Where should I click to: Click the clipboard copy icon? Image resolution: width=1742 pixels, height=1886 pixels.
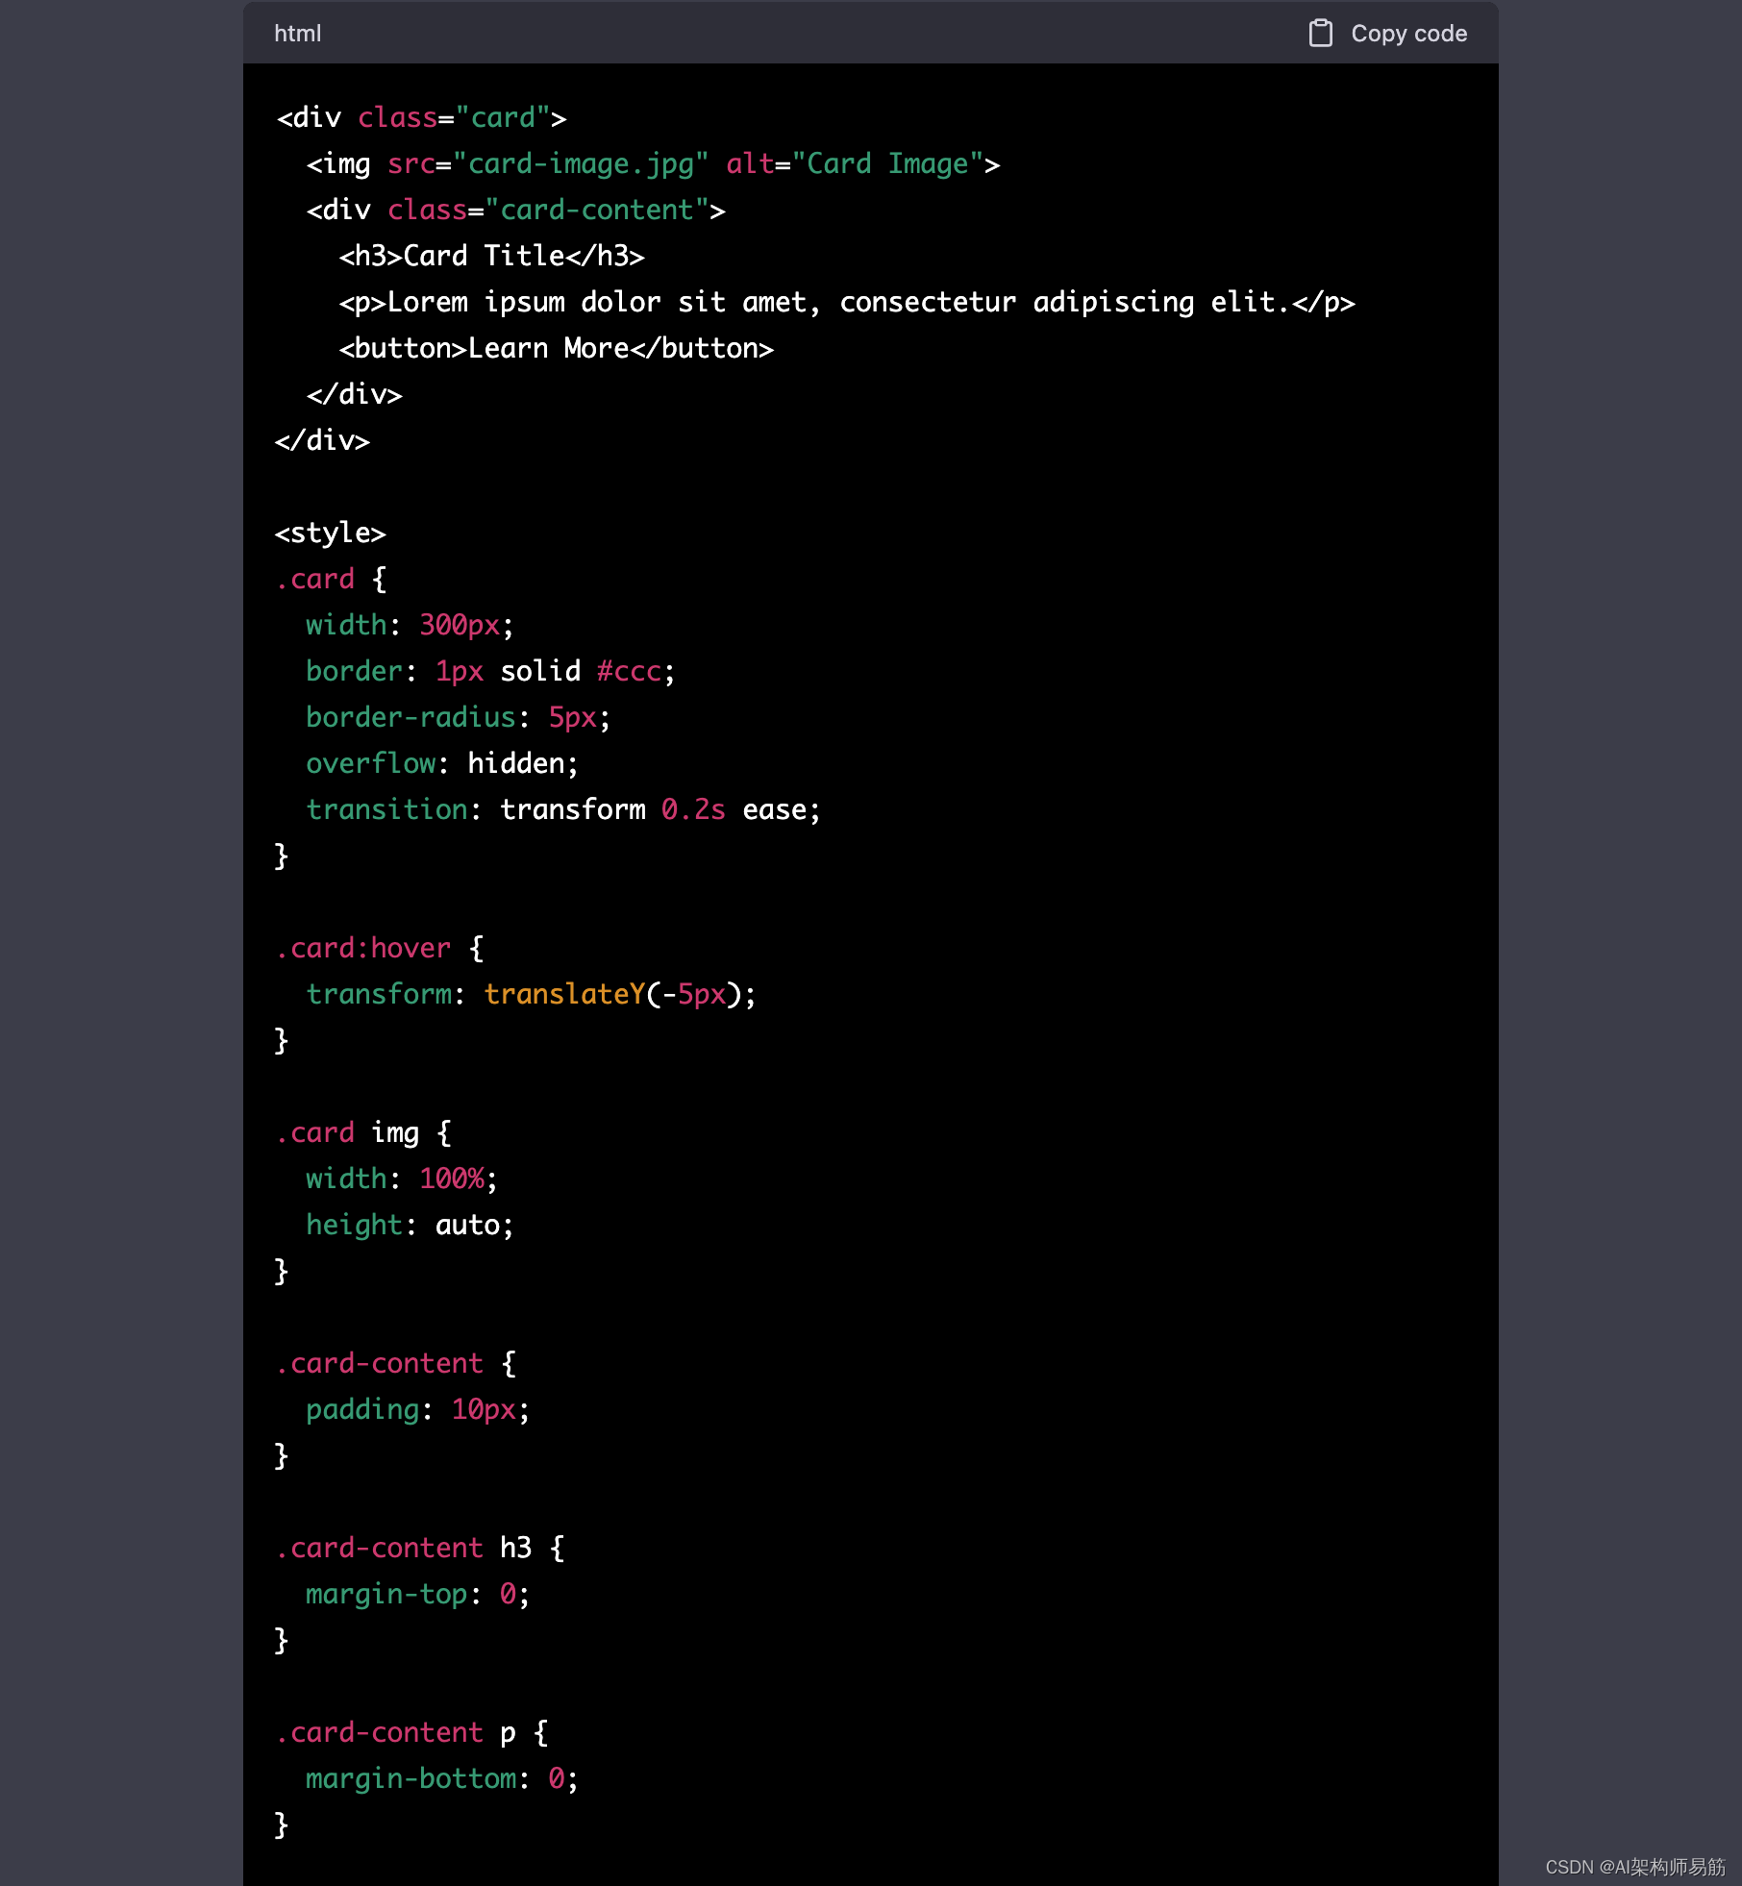click(1320, 34)
